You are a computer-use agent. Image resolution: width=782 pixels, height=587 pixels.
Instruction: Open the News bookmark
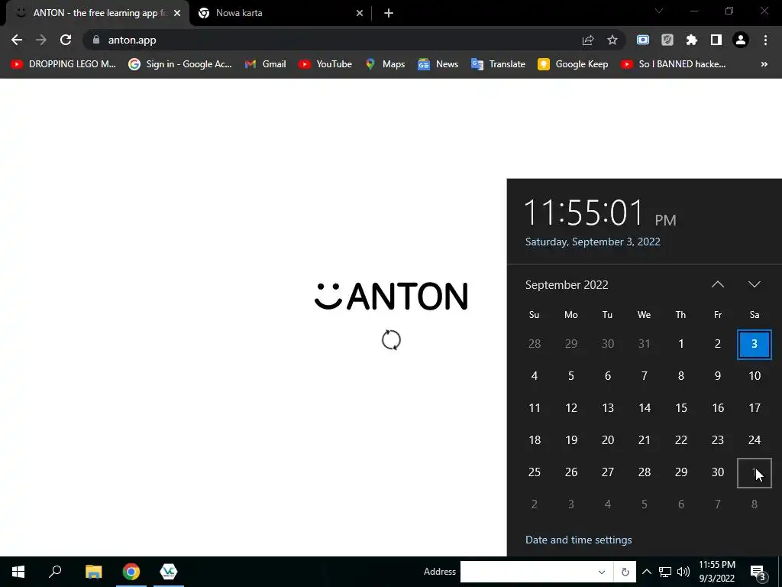[438, 64]
